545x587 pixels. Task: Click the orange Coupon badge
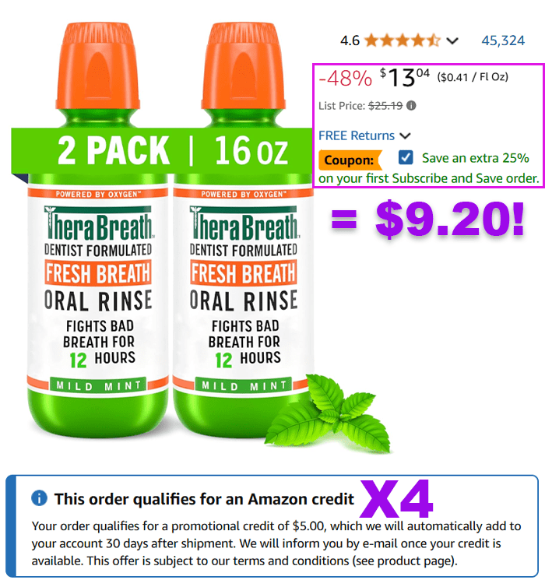pyautogui.click(x=350, y=160)
